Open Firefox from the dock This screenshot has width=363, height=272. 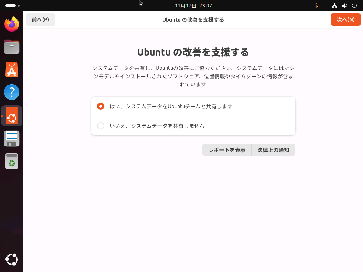point(12,24)
